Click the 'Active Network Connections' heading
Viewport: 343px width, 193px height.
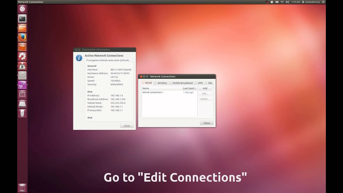point(104,56)
